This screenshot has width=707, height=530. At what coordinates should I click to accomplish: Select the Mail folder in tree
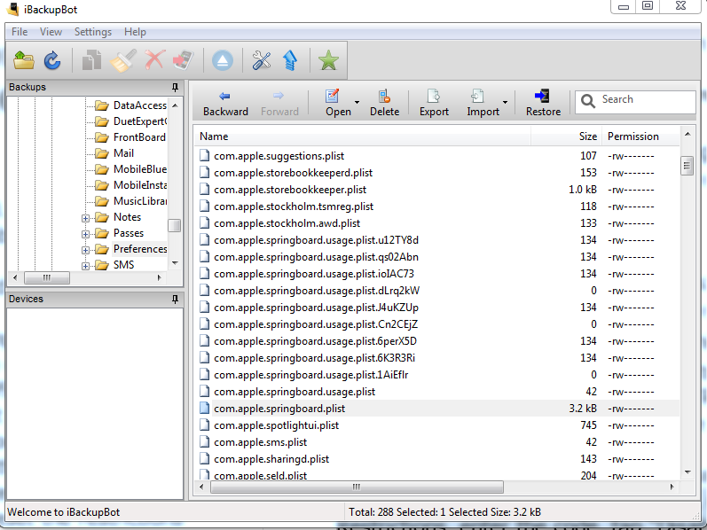123,153
